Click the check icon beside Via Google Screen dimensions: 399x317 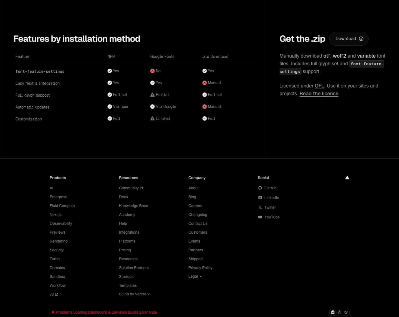click(x=152, y=107)
